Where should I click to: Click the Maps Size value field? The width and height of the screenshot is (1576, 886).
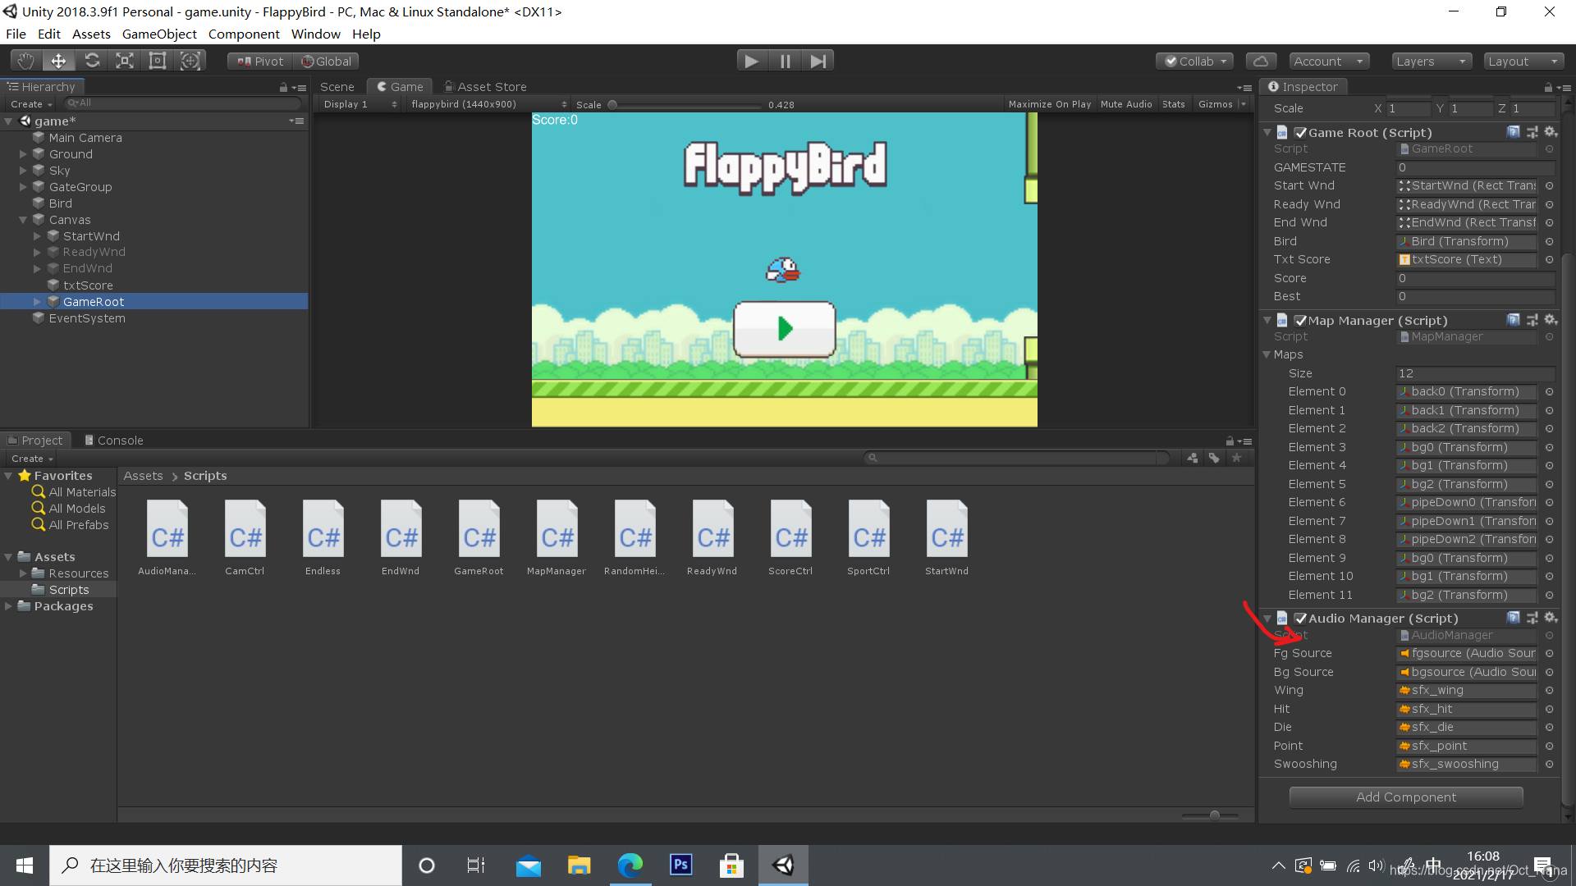coord(1475,373)
